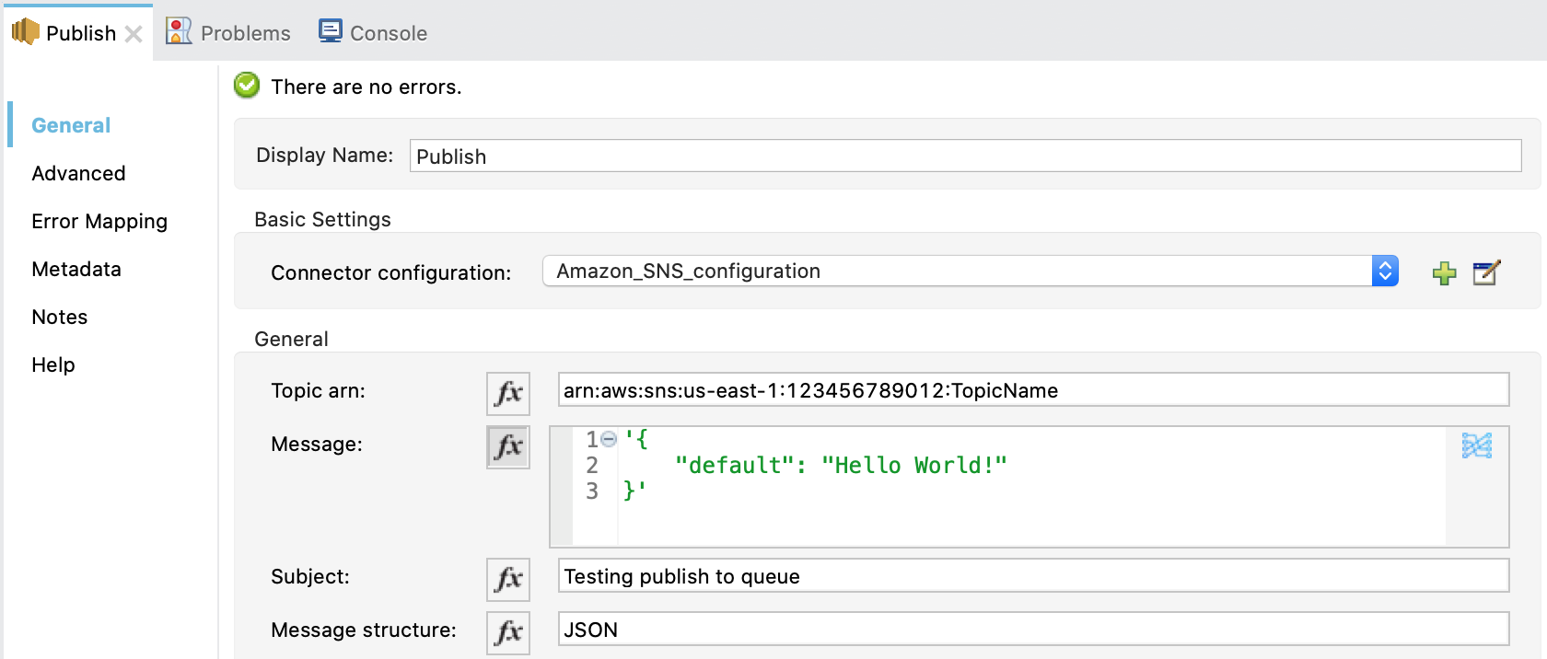This screenshot has width=1547, height=659.
Task: Click the Basic Settings section label
Action: coord(322,219)
